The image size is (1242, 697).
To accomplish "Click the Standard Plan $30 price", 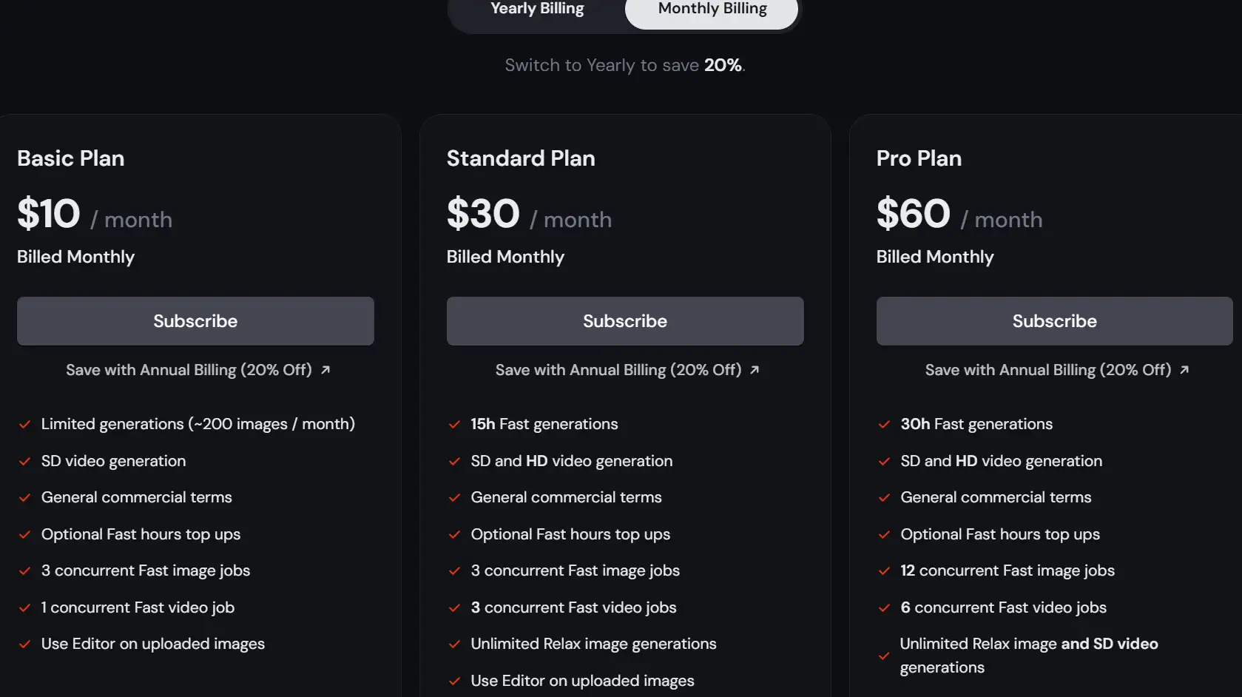I will click(x=483, y=214).
